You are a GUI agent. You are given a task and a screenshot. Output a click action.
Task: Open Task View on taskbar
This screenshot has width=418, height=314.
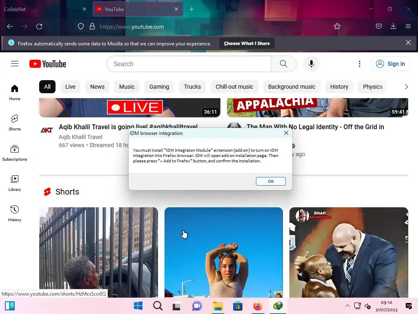click(176, 306)
